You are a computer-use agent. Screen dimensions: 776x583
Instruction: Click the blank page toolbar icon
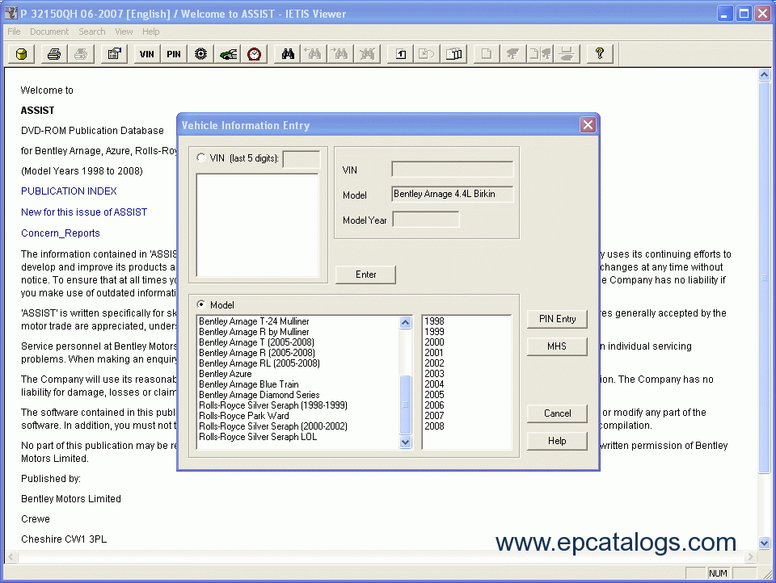coord(487,54)
